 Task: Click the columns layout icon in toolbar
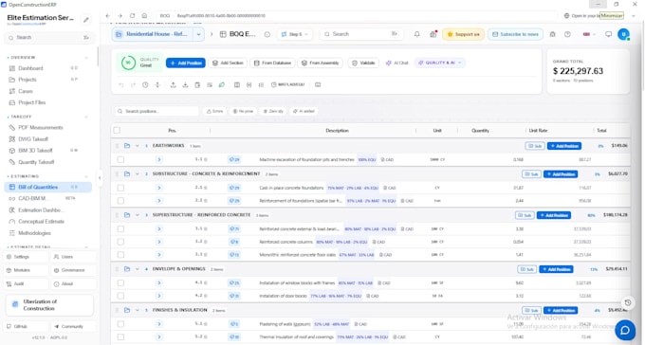(237, 84)
